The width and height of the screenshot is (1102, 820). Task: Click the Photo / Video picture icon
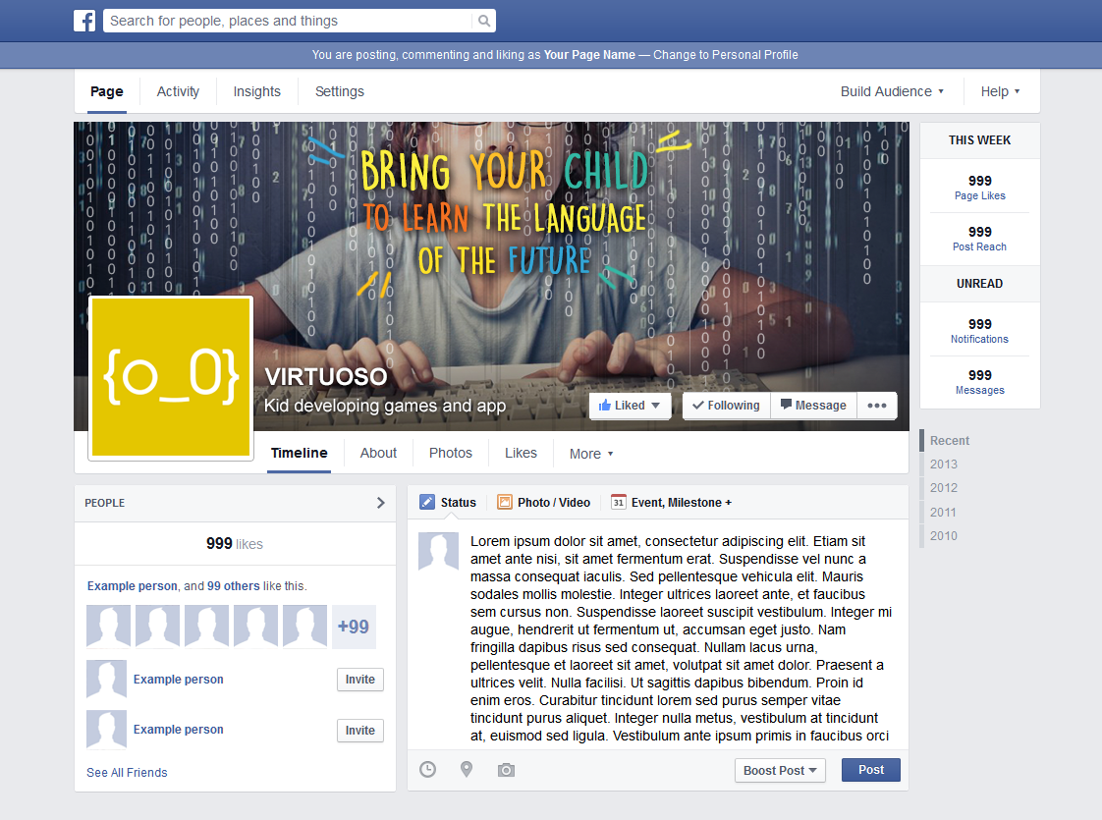[505, 502]
